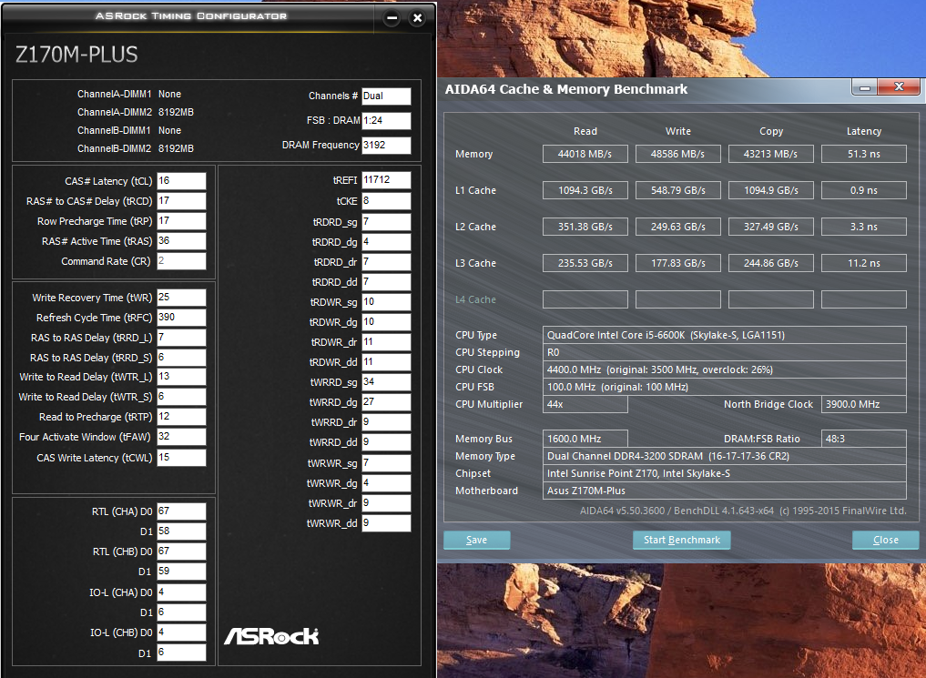The height and width of the screenshot is (678, 926).
Task: Select the tWRRD_sg value field
Action: (386, 382)
